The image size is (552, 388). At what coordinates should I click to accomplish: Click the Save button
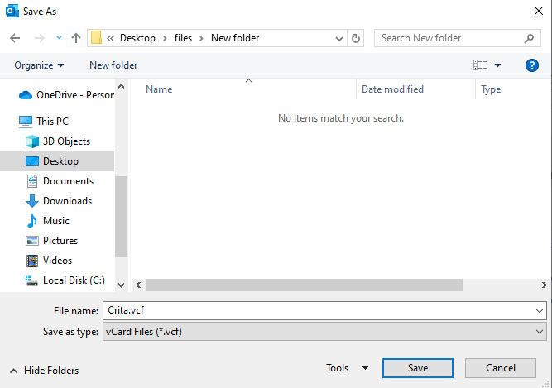click(x=418, y=368)
